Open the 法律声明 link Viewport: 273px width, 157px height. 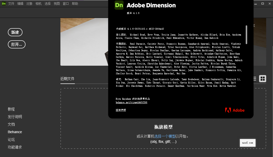tap(121, 110)
